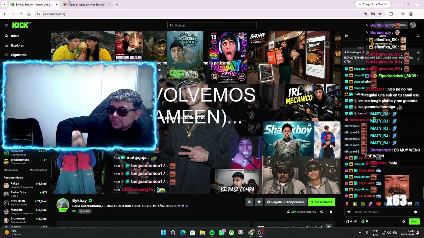Open the chat identity shield icon
Screen dimensions: 424x238
(349, 212)
